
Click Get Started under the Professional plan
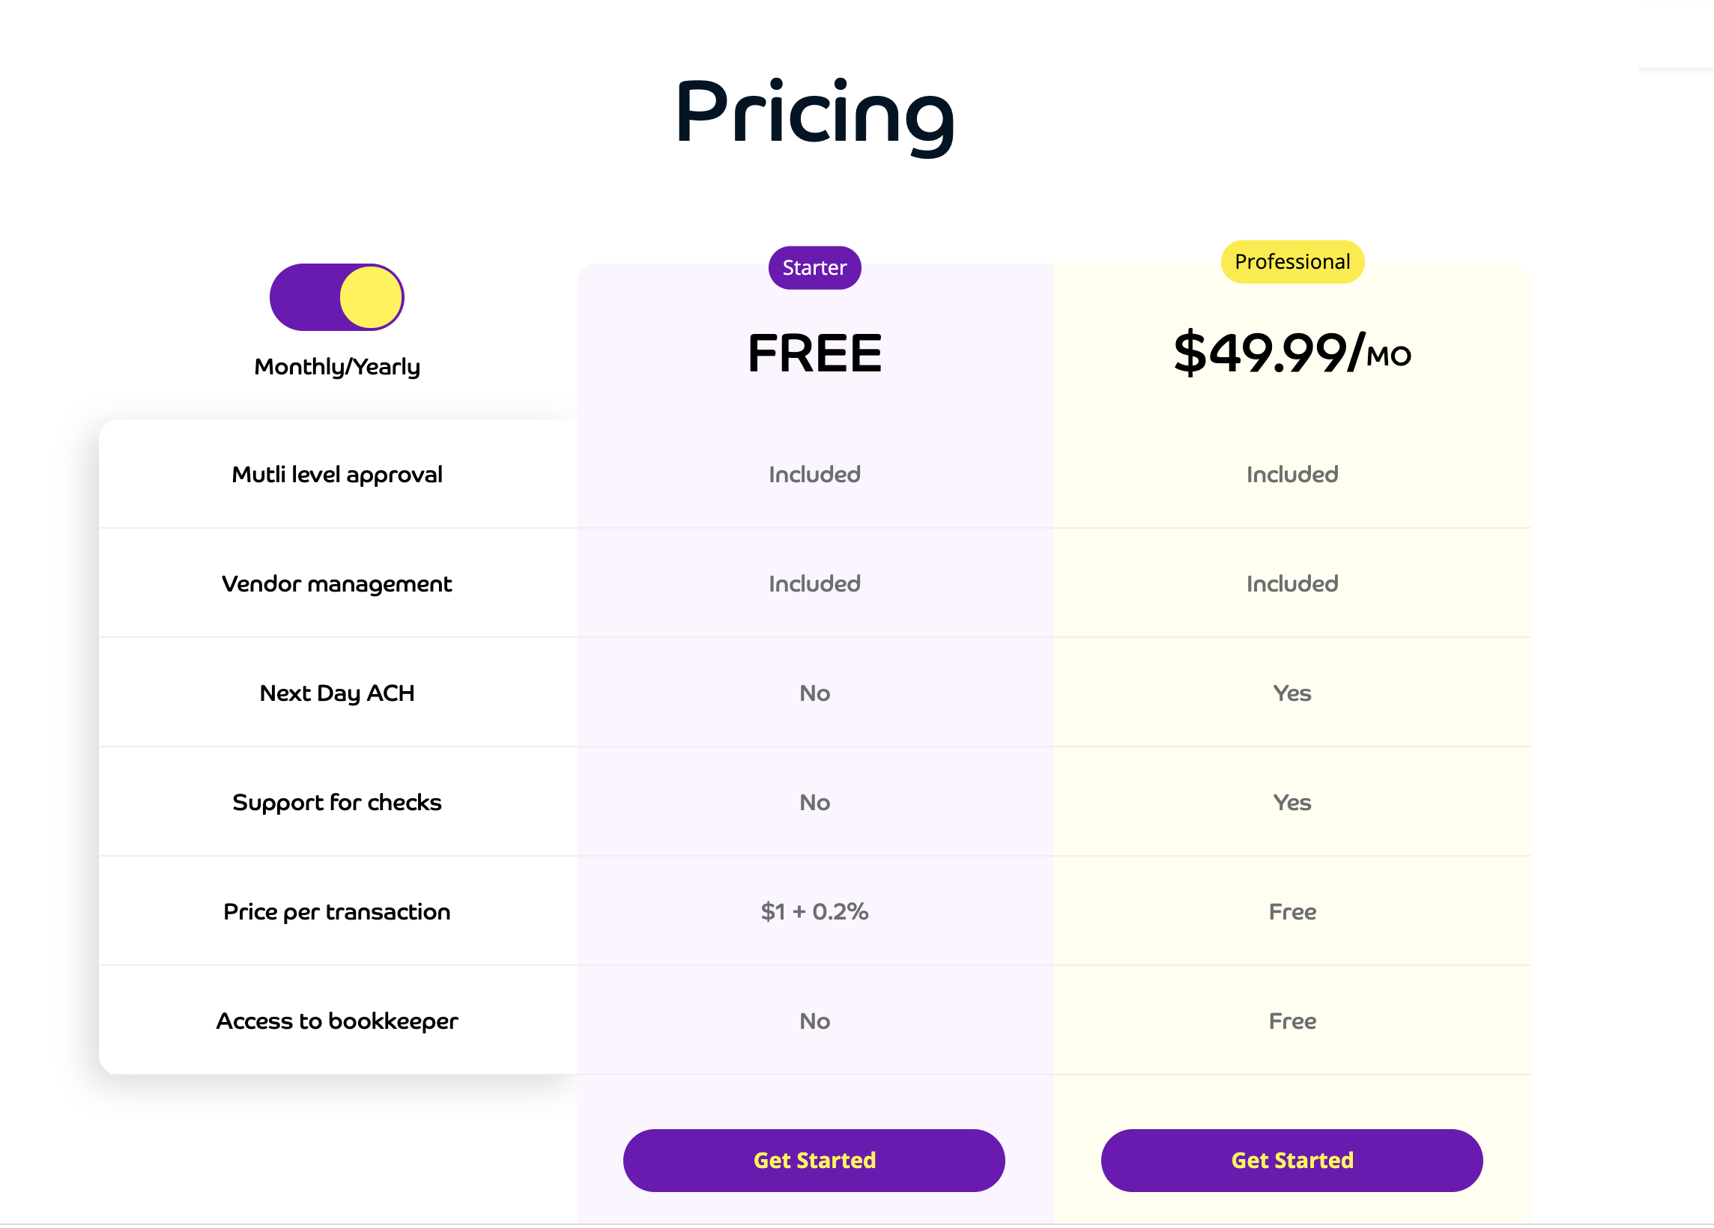point(1291,1160)
